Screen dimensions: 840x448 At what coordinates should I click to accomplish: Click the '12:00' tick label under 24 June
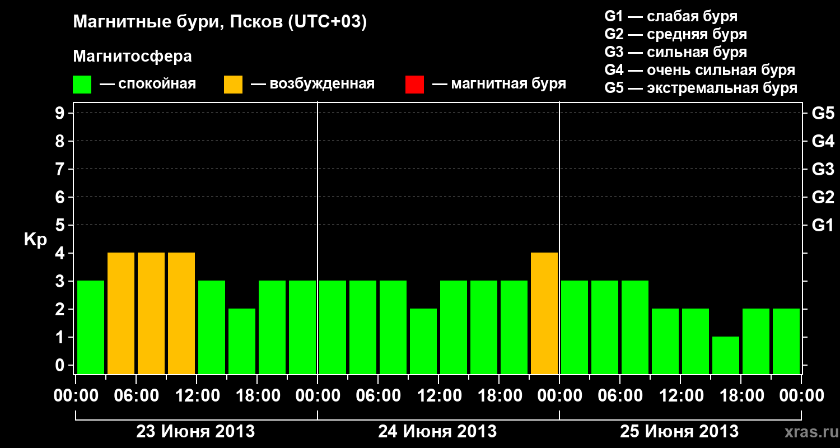438,396
